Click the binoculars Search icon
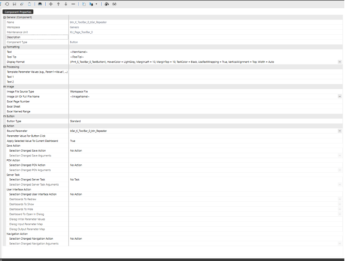Screen dimensions: 345x261 (x=40, y=4)
